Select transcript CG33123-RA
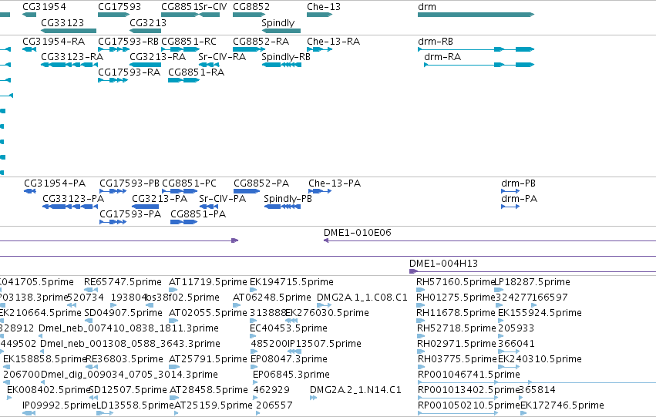This screenshot has width=656, height=417. [x=69, y=65]
